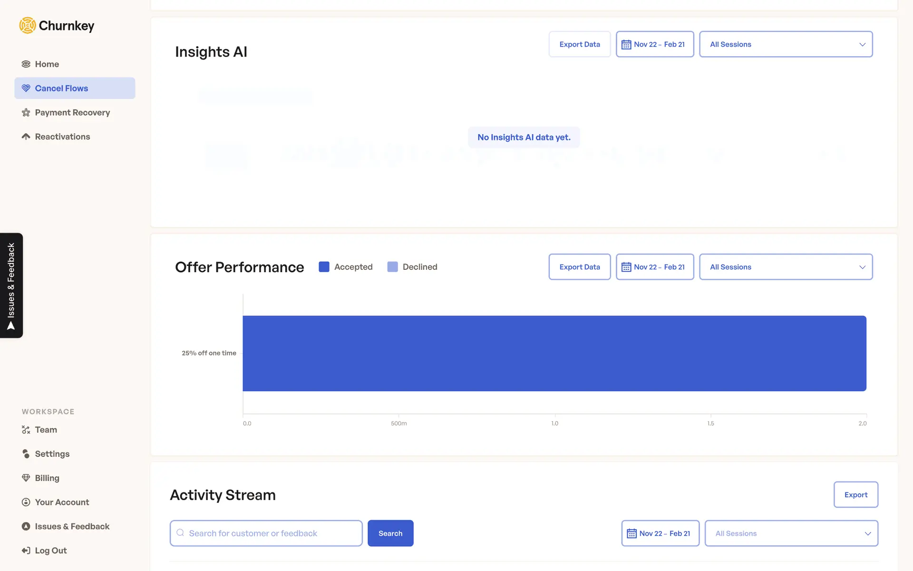Click the 25% off one time bar
The width and height of the screenshot is (913, 571).
click(x=554, y=354)
